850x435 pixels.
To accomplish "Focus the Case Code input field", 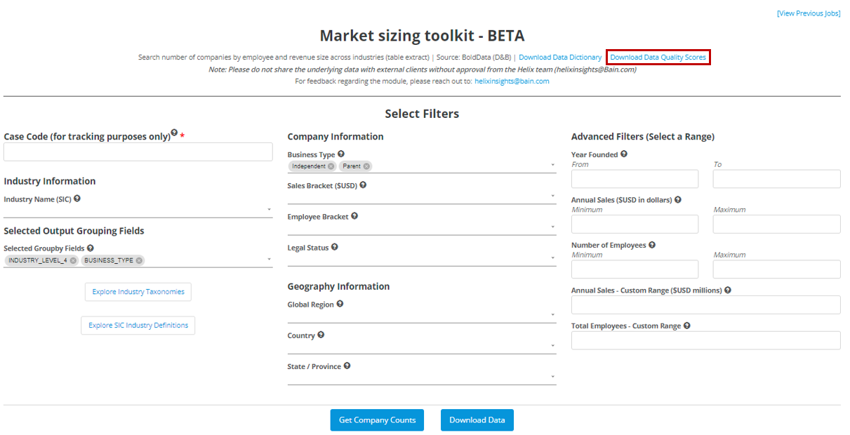I will pyautogui.click(x=138, y=152).
